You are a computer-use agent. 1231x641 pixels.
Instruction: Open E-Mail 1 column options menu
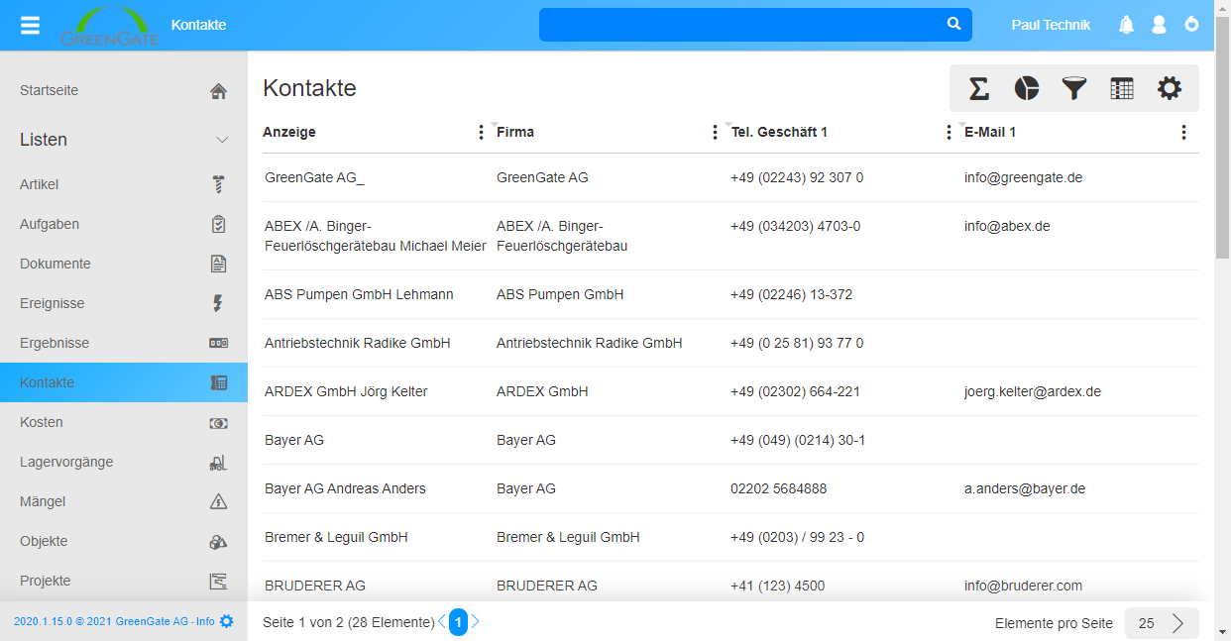click(1183, 132)
